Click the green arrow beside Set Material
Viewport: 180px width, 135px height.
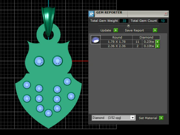161,118
